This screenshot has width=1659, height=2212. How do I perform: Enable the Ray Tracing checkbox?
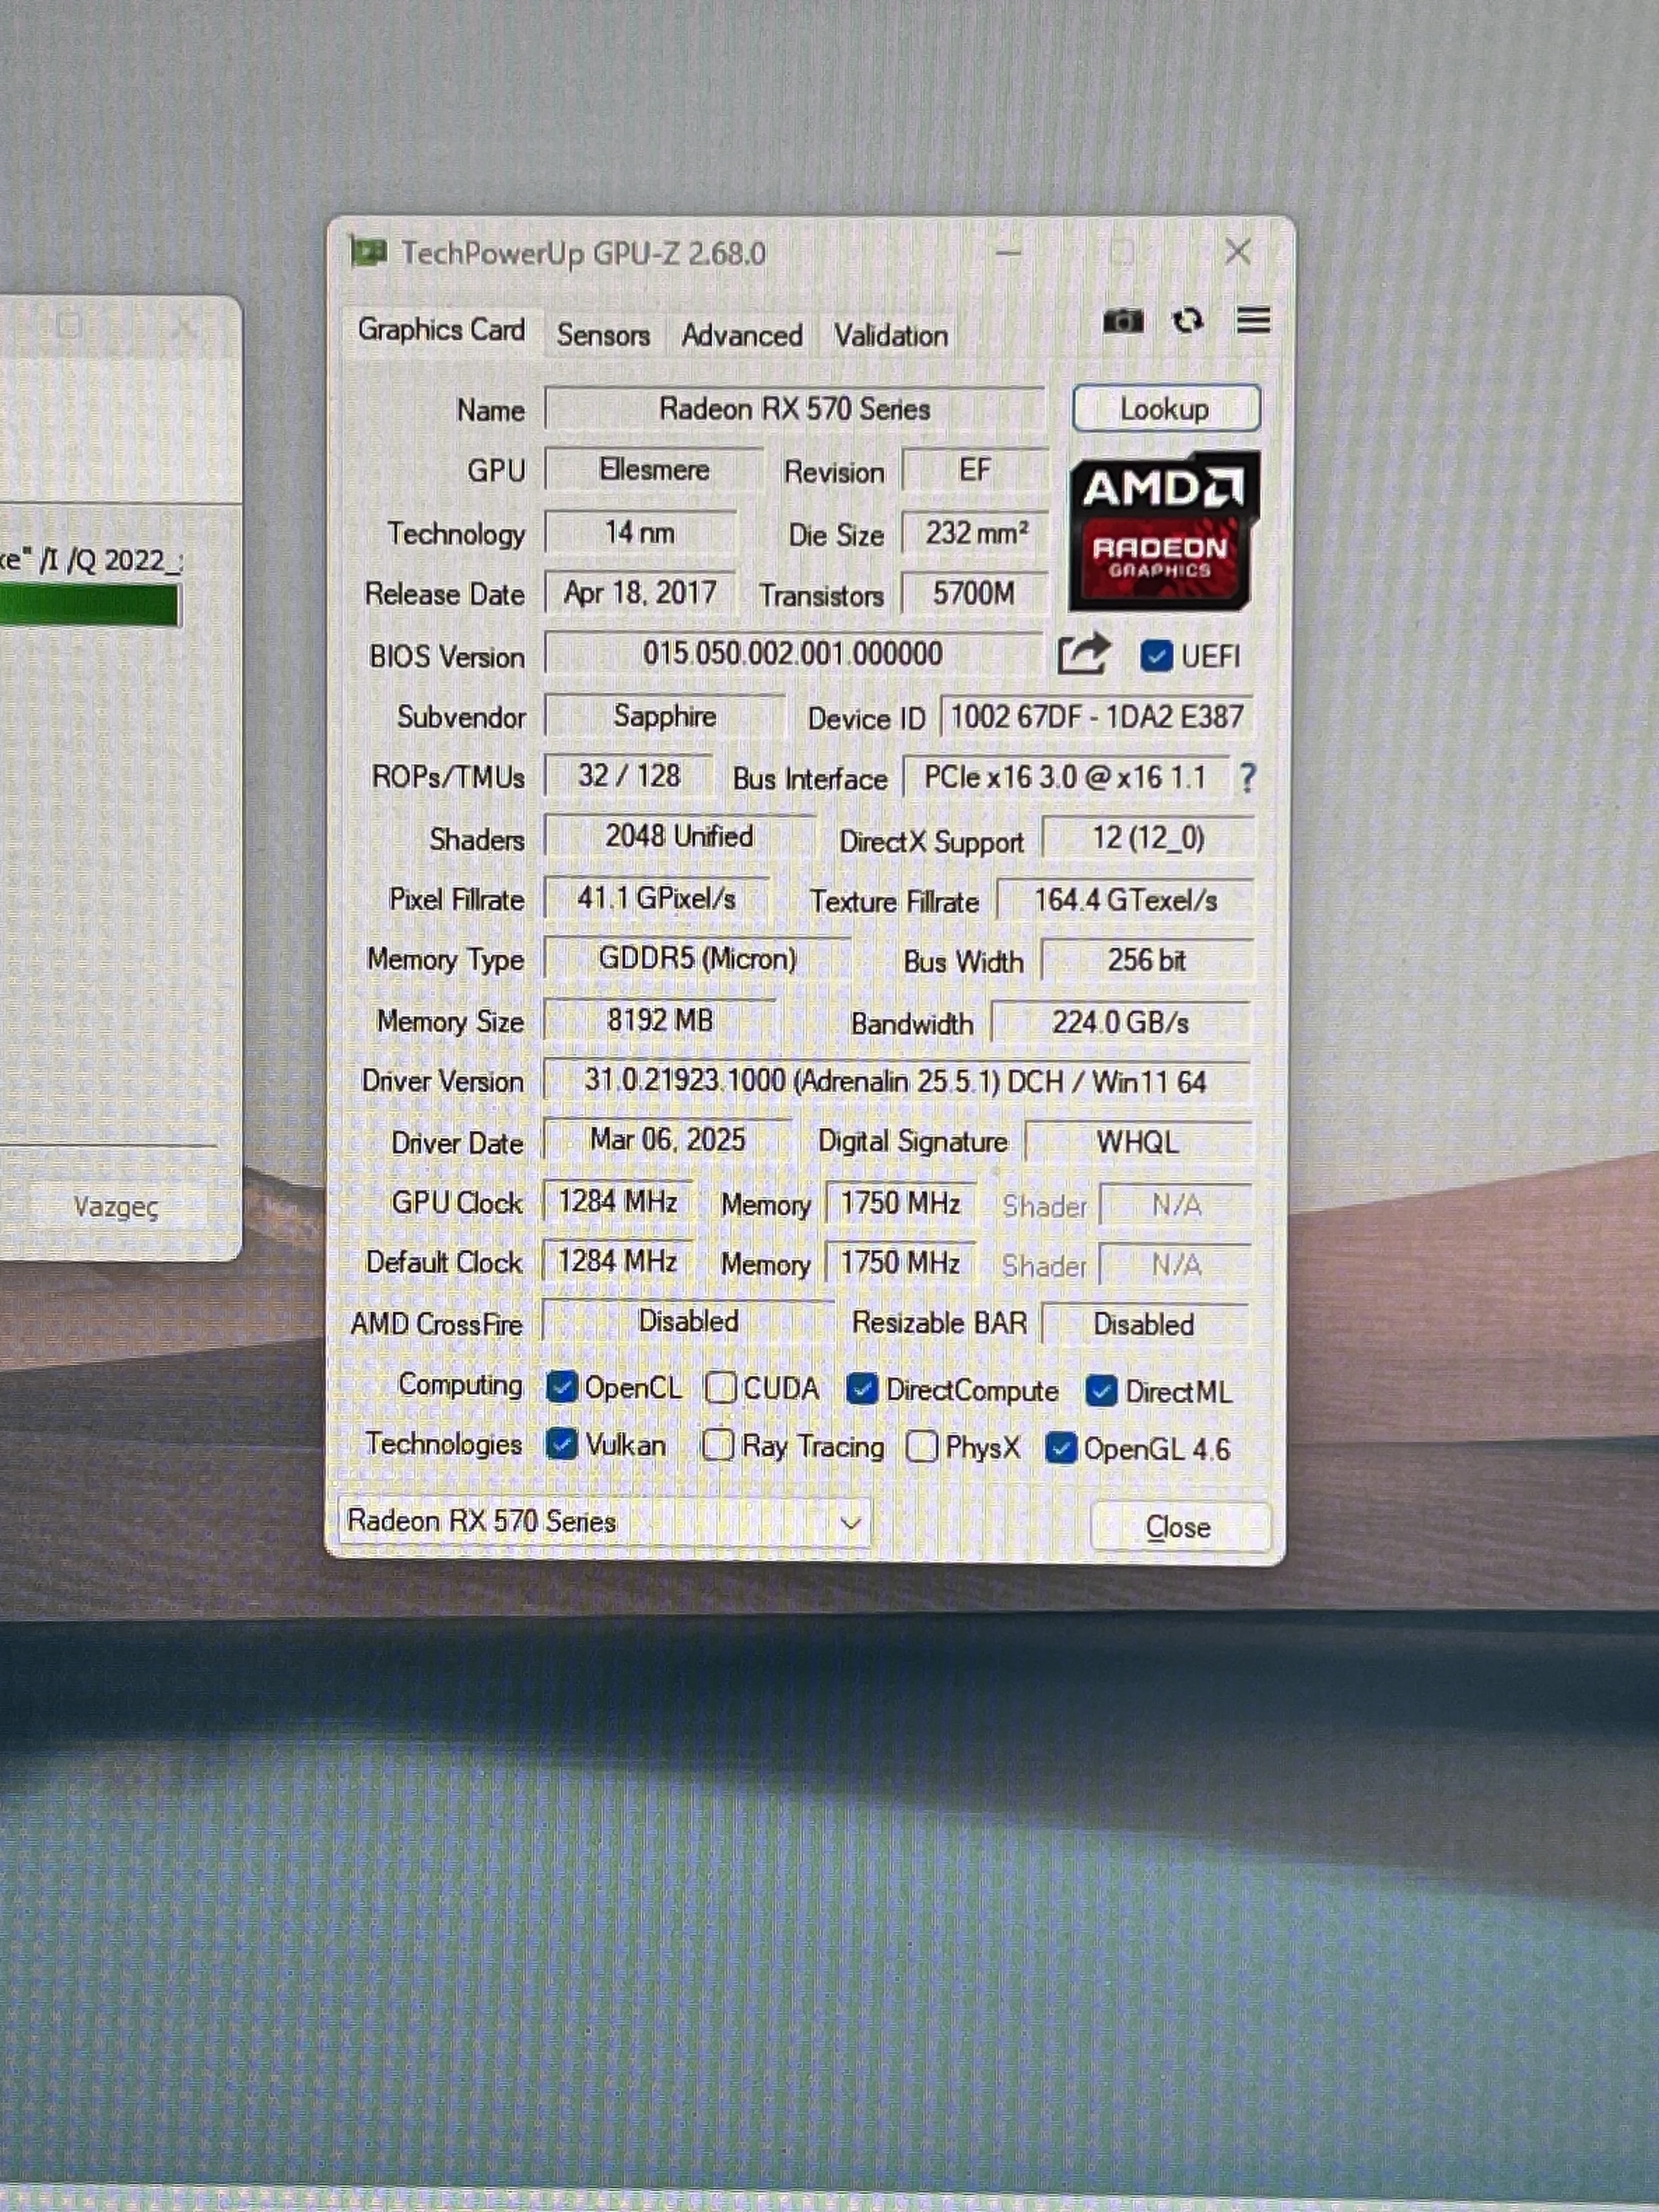tap(718, 1445)
